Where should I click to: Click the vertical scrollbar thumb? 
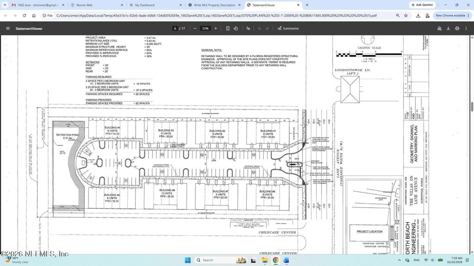pyautogui.click(x=472, y=107)
